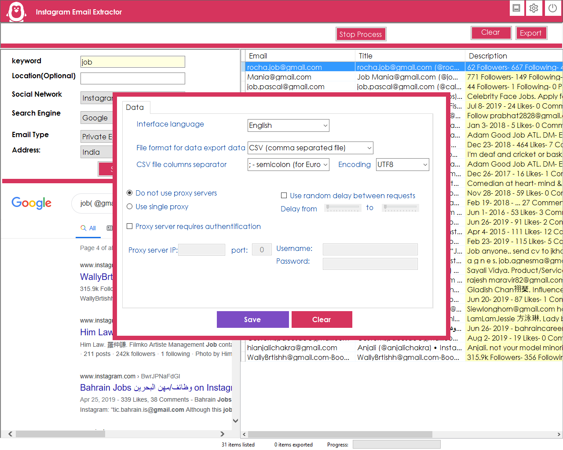Open the Interface language dropdown

click(288, 126)
